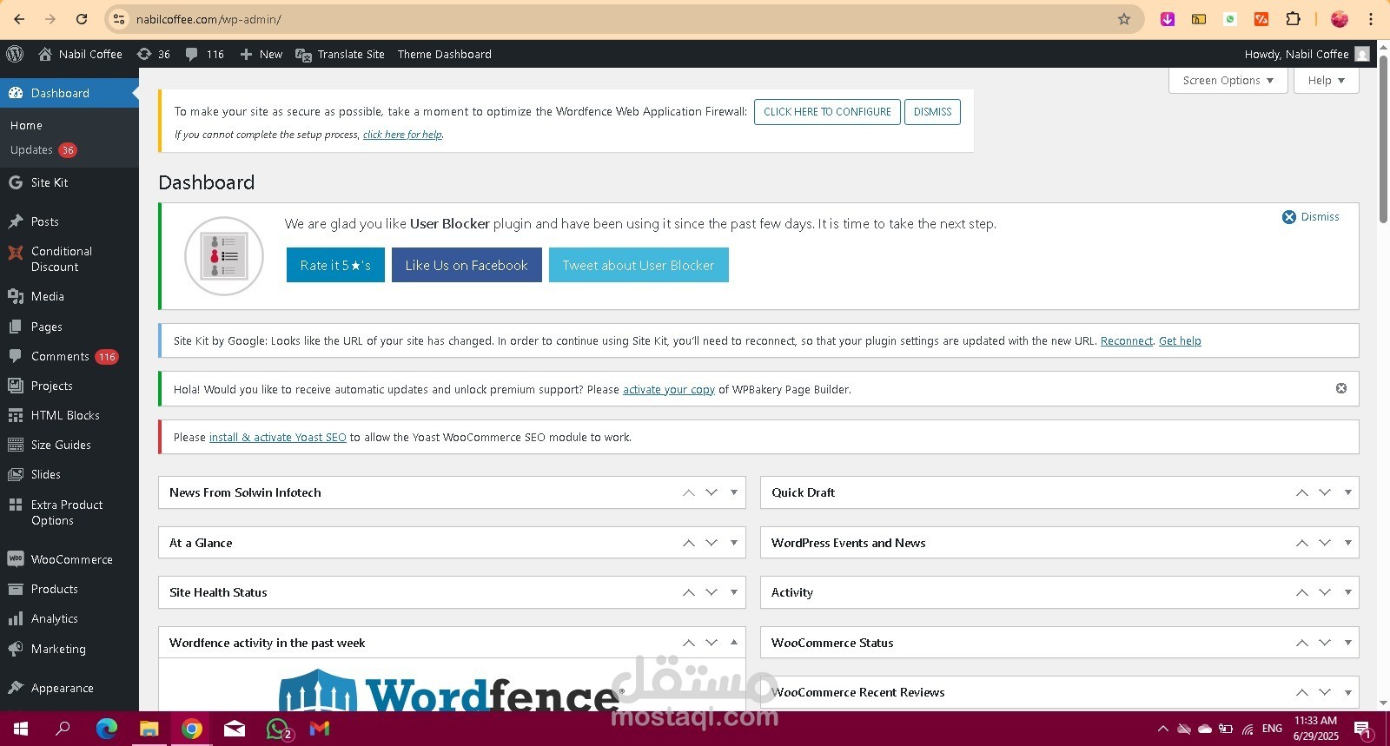Open the Nabil Coffee site home icon

click(x=45, y=54)
